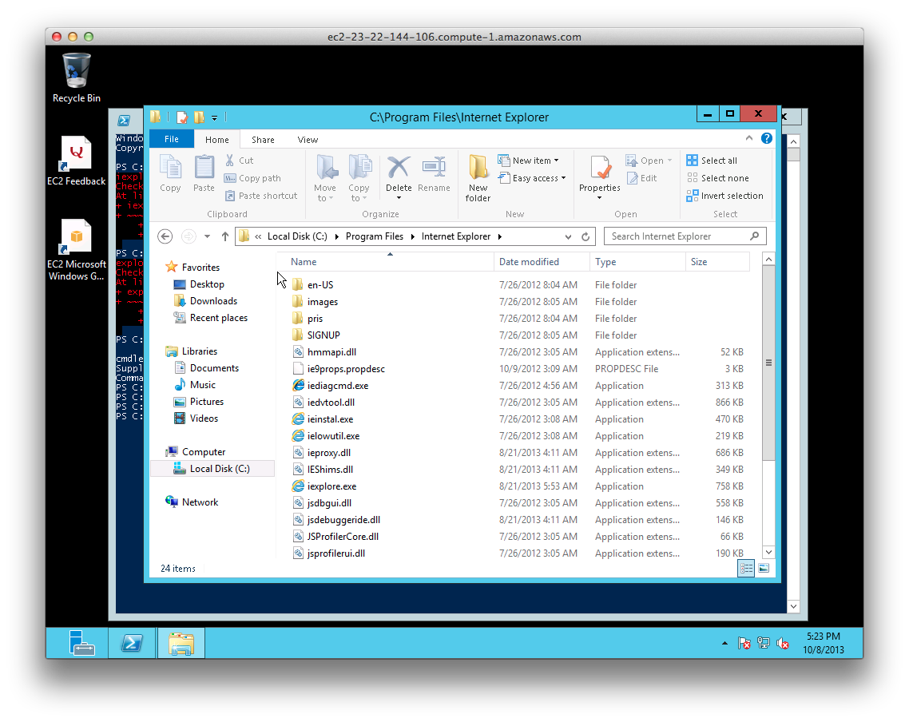Select the images folder row

click(516, 301)
